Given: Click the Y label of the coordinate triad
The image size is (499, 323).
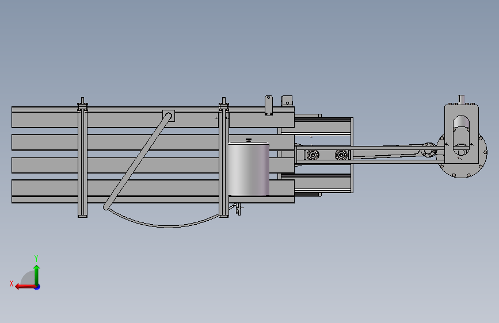Looking at the screenshot, I should pyautogui.click(x=36, y=259).
